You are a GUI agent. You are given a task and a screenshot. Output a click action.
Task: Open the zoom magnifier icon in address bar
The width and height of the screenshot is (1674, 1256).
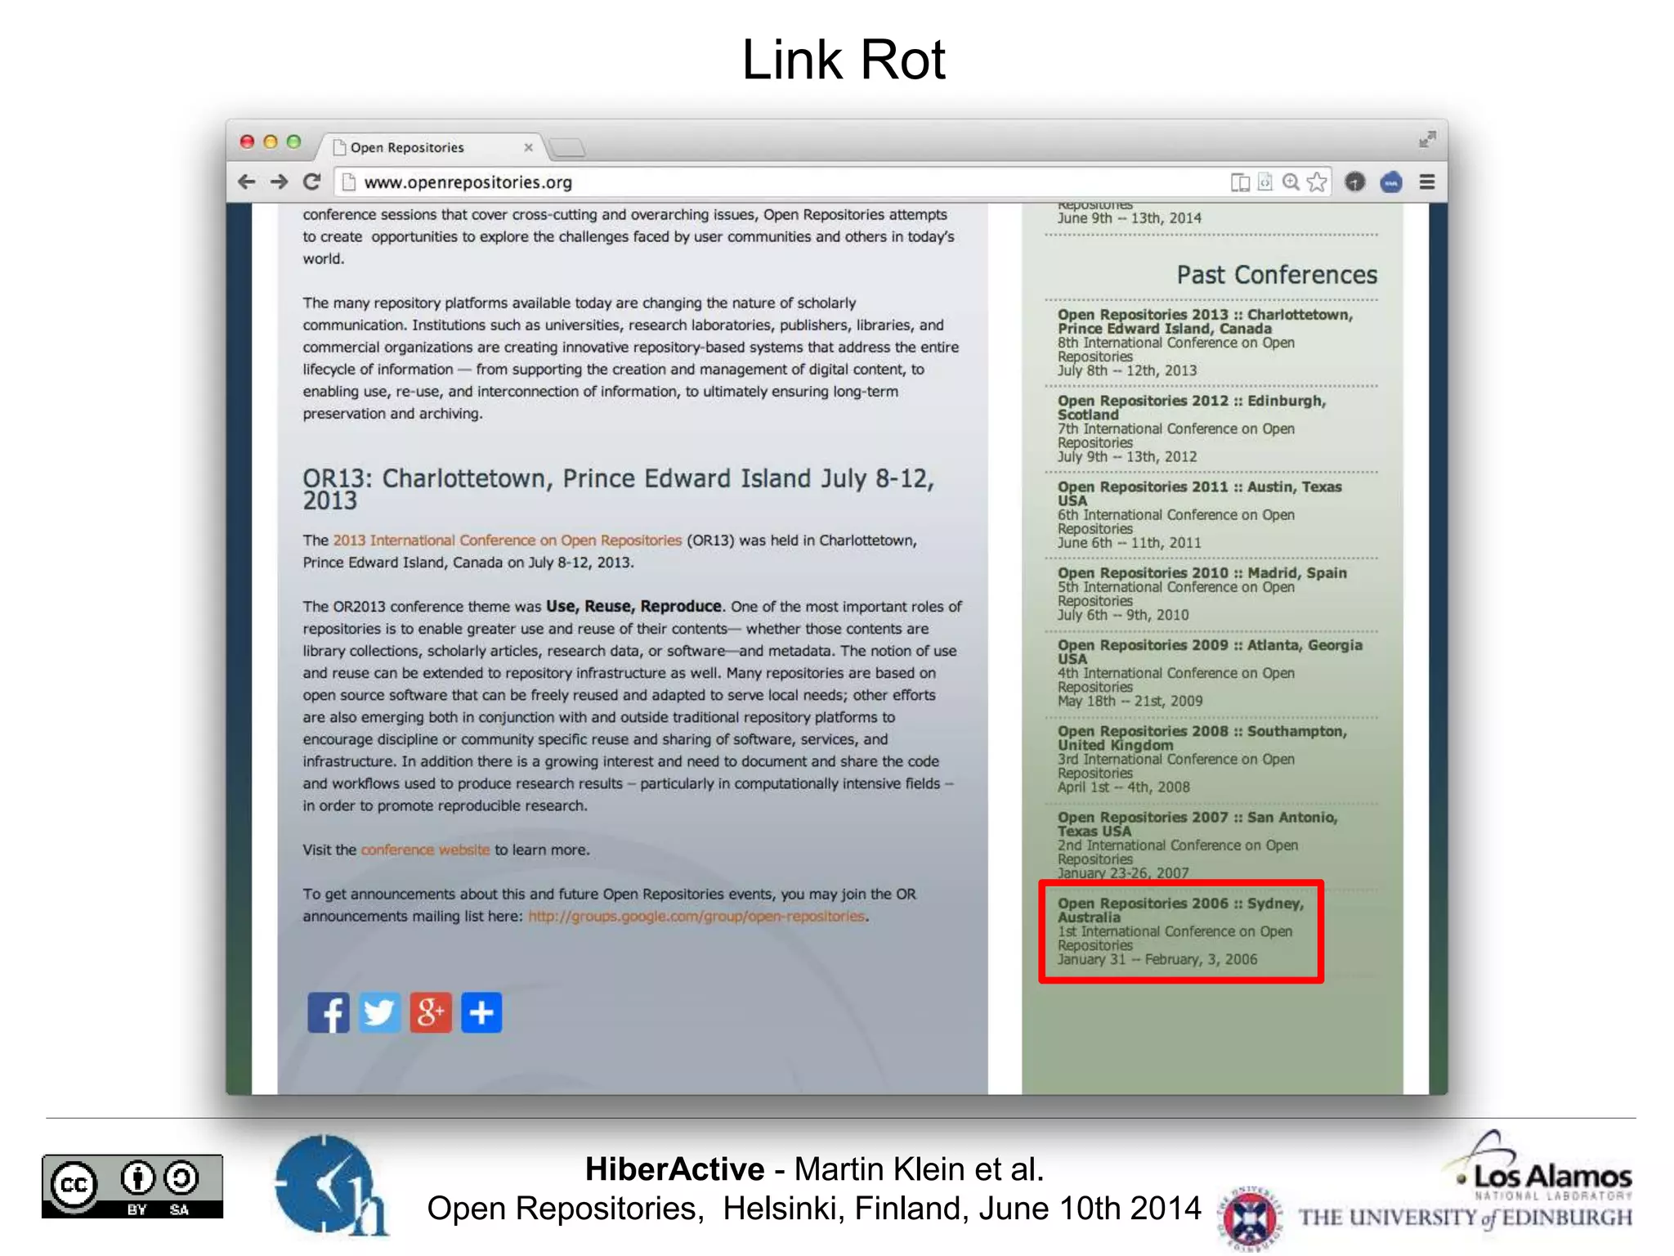(x=1291, y=182)
